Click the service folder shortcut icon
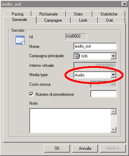 pyautogui.click(x=20, y=40)
